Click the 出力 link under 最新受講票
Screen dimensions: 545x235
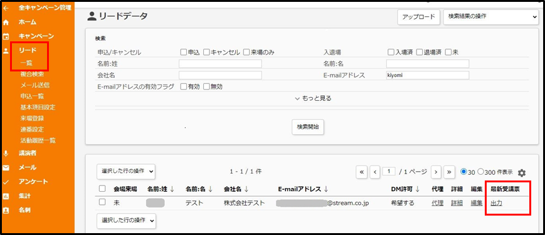pyautogui.click(x=496, y=203)
